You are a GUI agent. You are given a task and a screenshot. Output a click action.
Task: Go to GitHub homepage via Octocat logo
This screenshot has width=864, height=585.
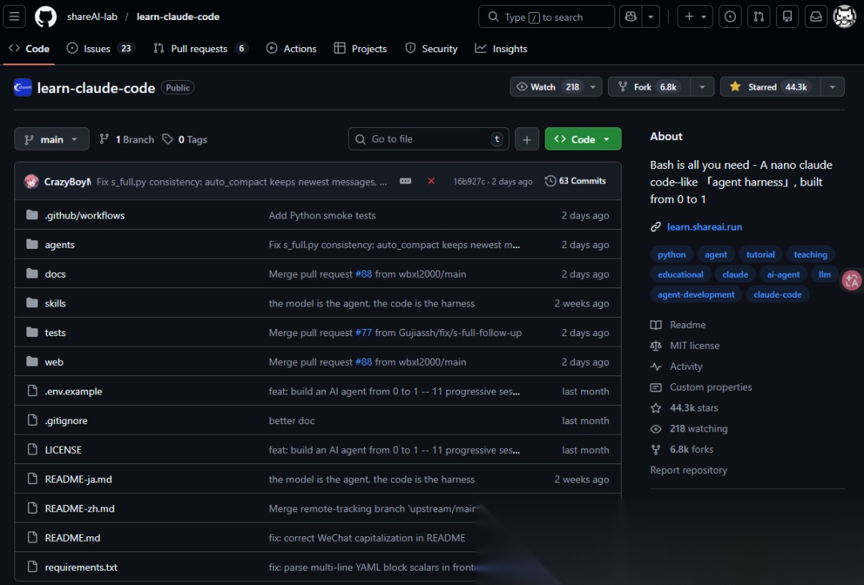pos(46,17)
